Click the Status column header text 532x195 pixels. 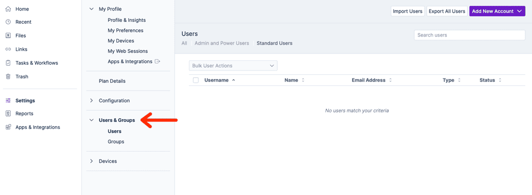(487, 81)
